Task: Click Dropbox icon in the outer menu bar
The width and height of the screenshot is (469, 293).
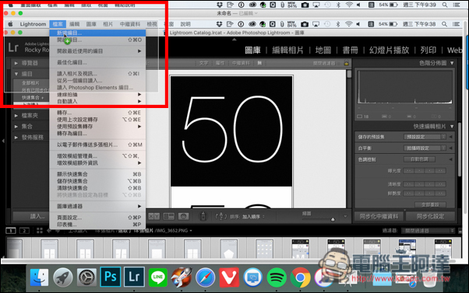Action: (x=220, y=5)
